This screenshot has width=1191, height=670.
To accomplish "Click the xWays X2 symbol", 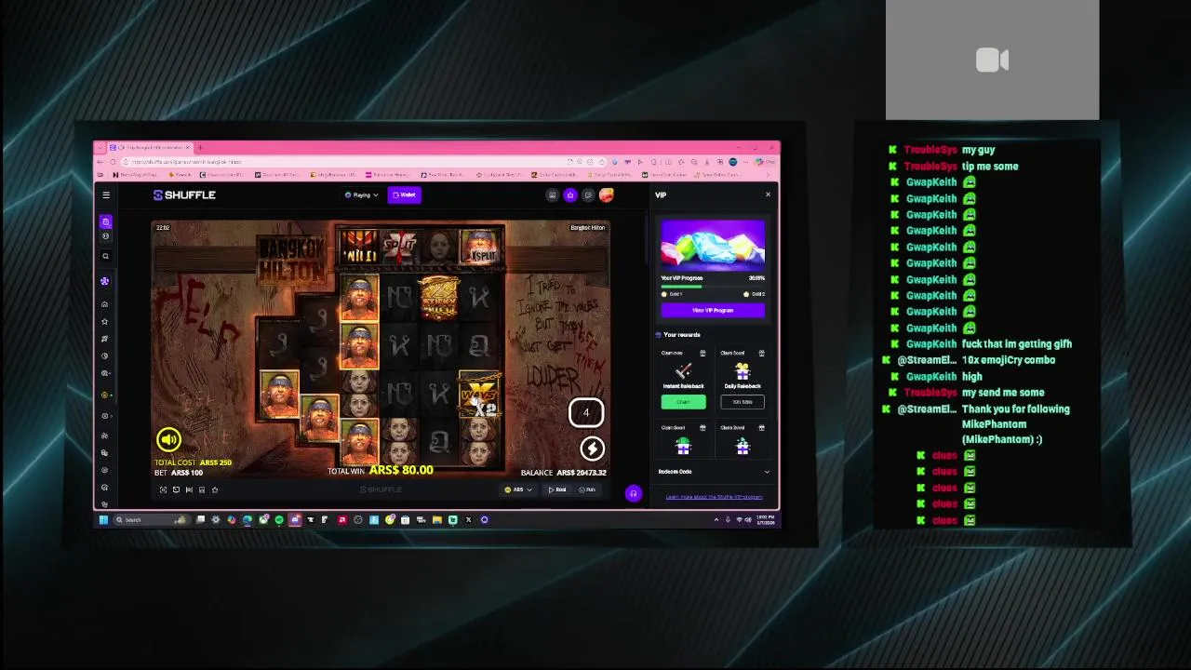I will 478,395.
